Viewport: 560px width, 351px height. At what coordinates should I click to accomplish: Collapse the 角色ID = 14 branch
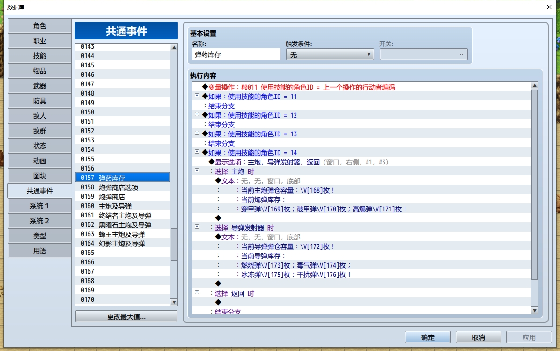[197, 151]
